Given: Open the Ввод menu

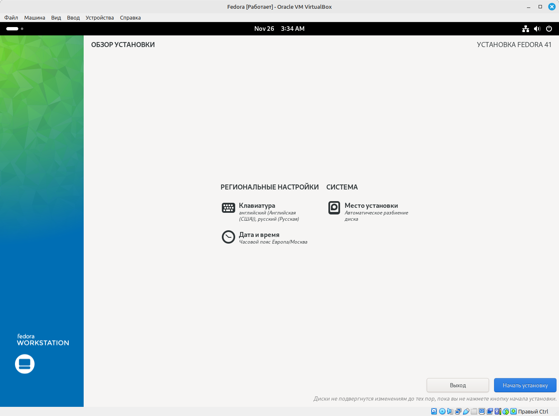Looking at the screenshot, I should pyautogui.click(x=73, y=17).
